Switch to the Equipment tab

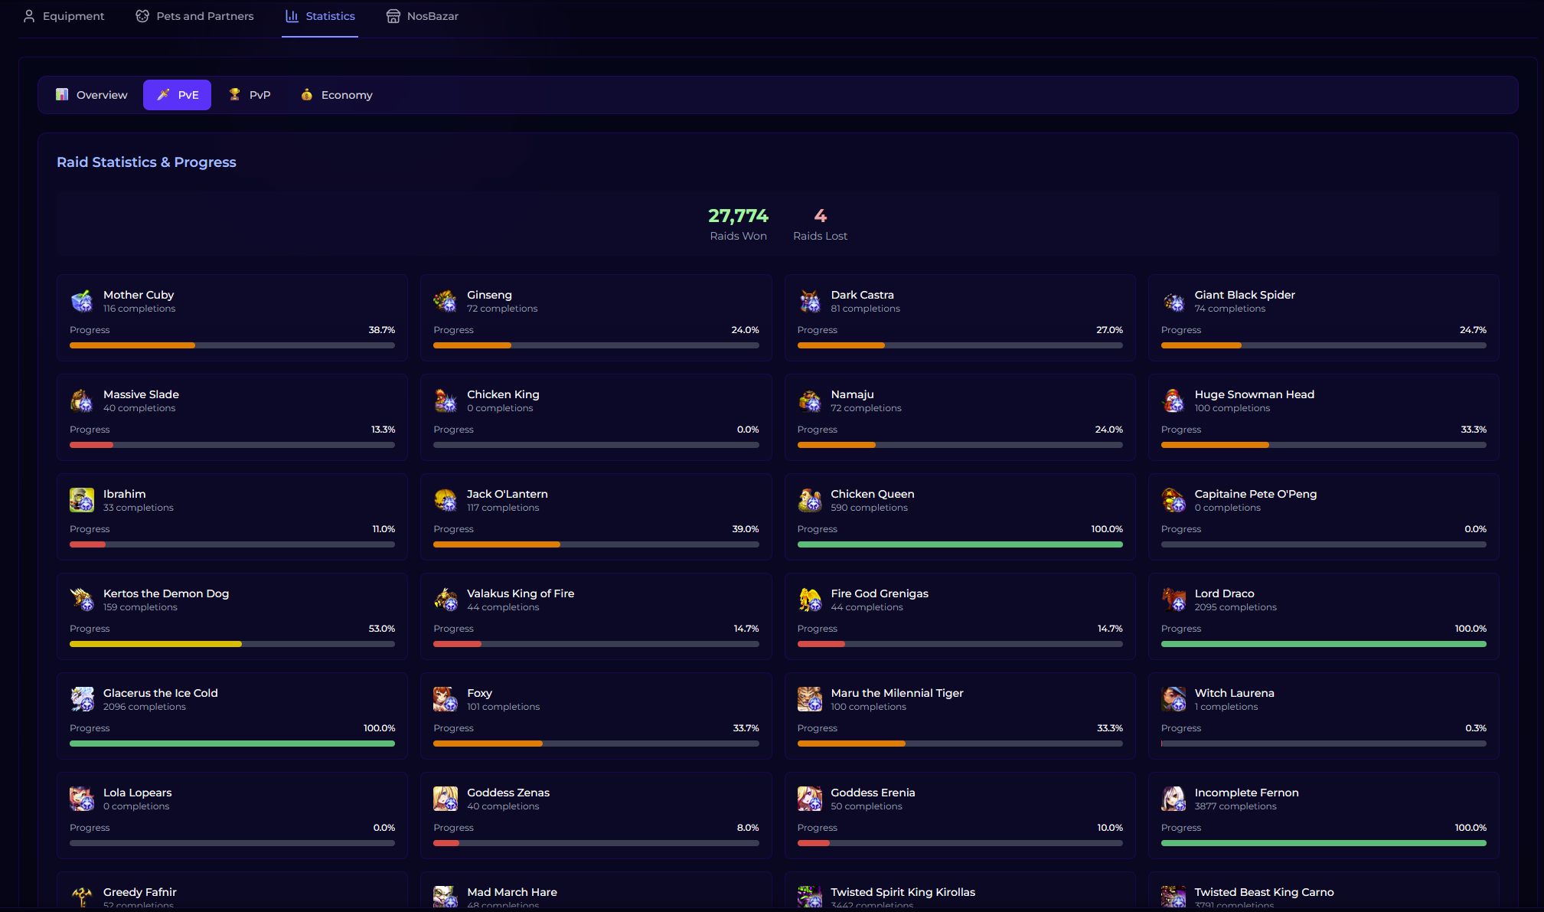pos(64,16)
